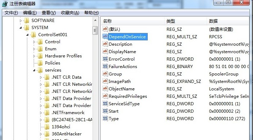Select the .NETFramework tree item
Screen dimensions: 253x140
coord(68,113)
